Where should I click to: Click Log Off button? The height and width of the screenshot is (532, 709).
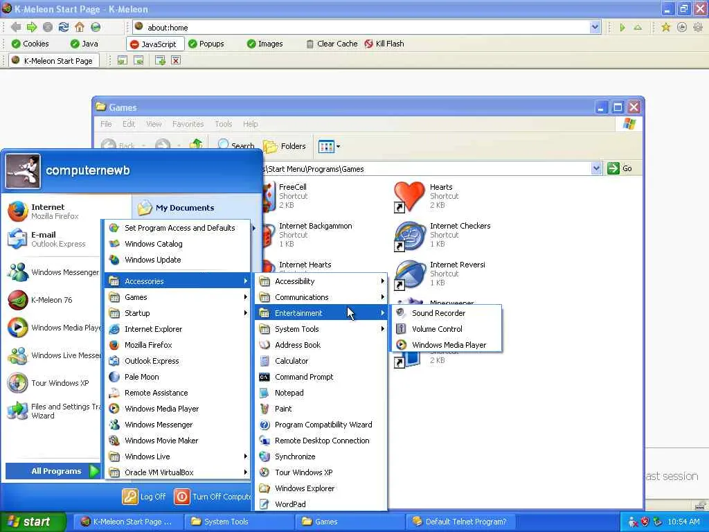pyautogui.click(x=144, y=496)
